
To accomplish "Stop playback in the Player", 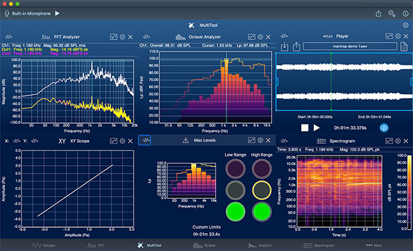I will point(305,128).
